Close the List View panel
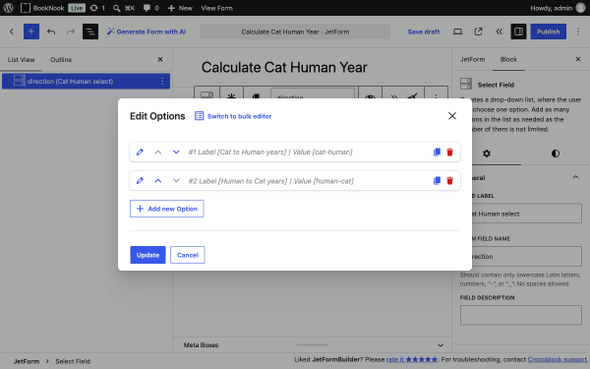This screenshot has width=590, height=369. click(160, 59)
